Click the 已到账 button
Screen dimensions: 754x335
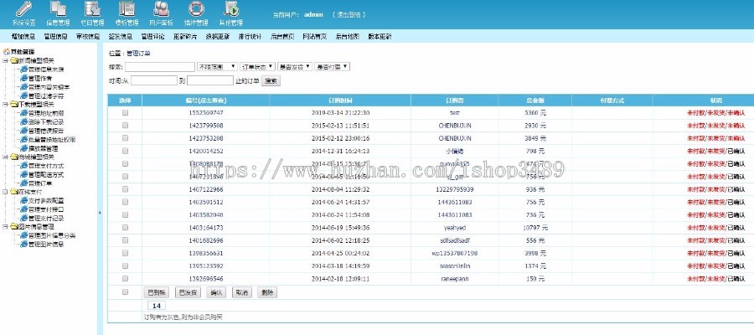point(157,292)
